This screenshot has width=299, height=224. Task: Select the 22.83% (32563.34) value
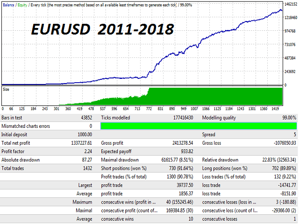pos(279,160)
